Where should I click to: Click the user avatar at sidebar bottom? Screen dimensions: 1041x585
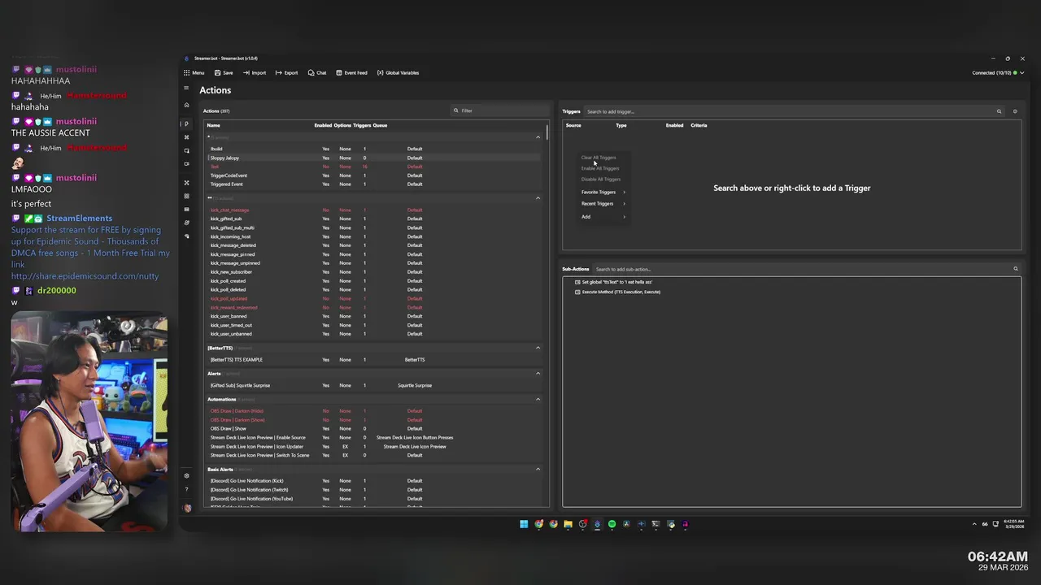pyautogui.click(x=187, y=508)
